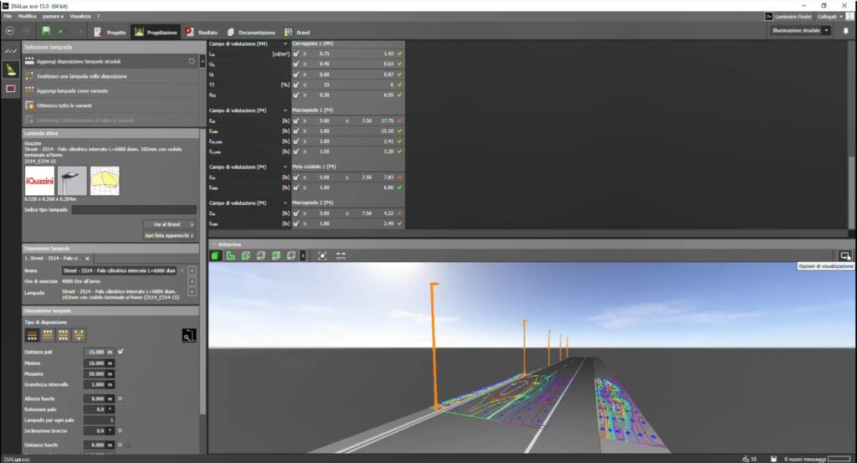Click the Vai al Brand button
The height and width of the screenshot is (463, 857).
pyautogui.click(x=169, y=224)
